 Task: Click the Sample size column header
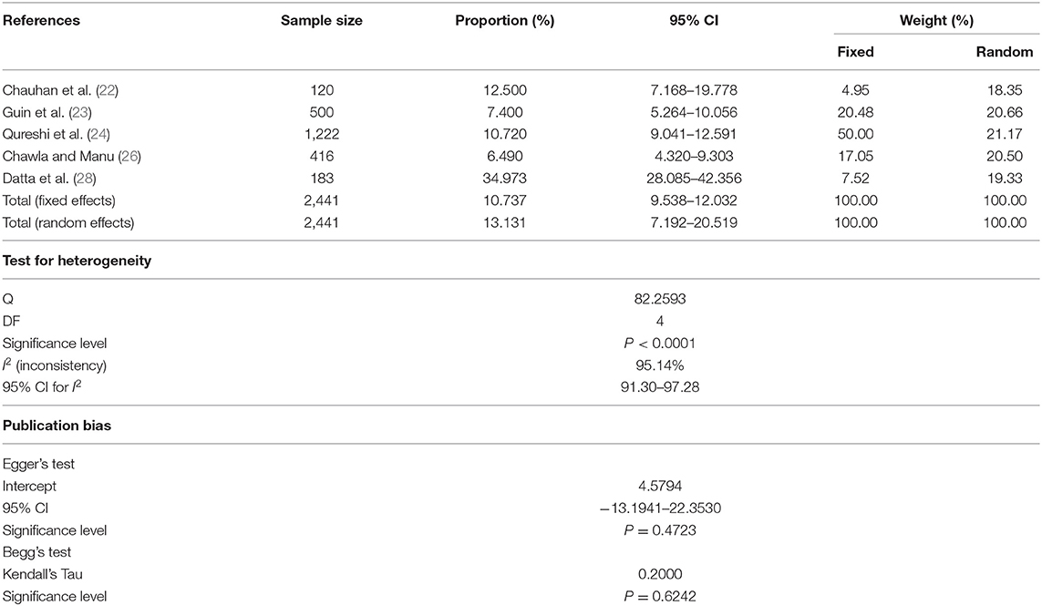click(x=321, y=20)
